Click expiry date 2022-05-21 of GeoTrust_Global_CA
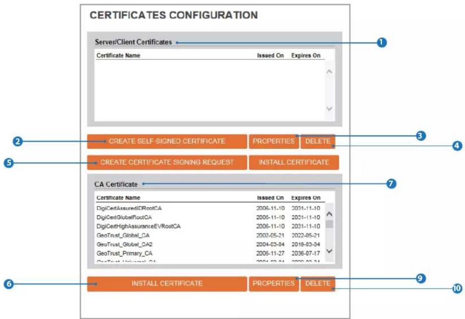The image size is (465, 319). click(306, 235)
